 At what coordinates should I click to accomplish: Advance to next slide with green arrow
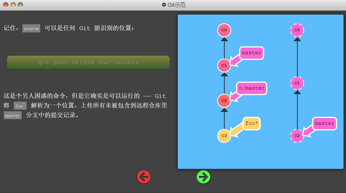coord(204,177)
